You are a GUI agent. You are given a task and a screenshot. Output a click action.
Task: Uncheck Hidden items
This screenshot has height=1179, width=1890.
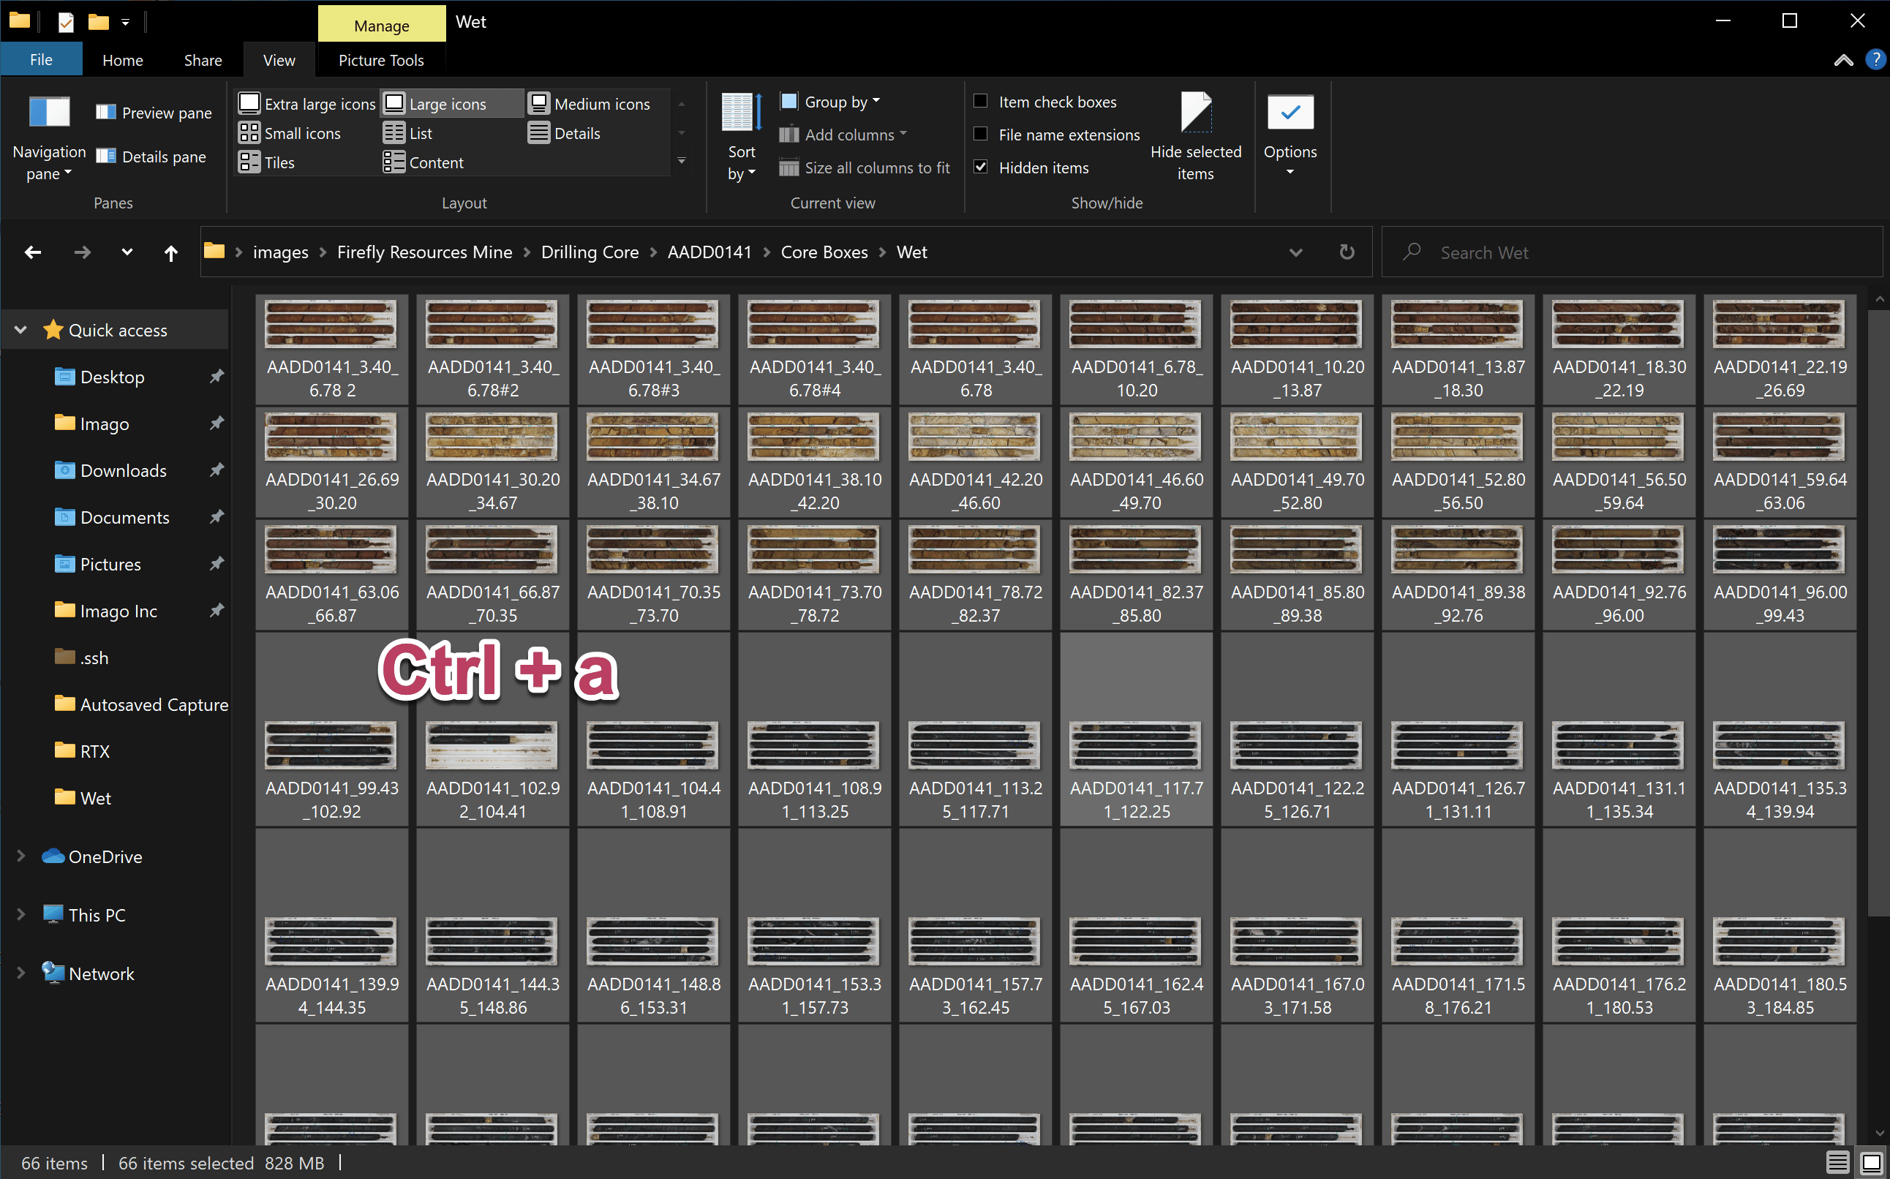coord(981,167)
